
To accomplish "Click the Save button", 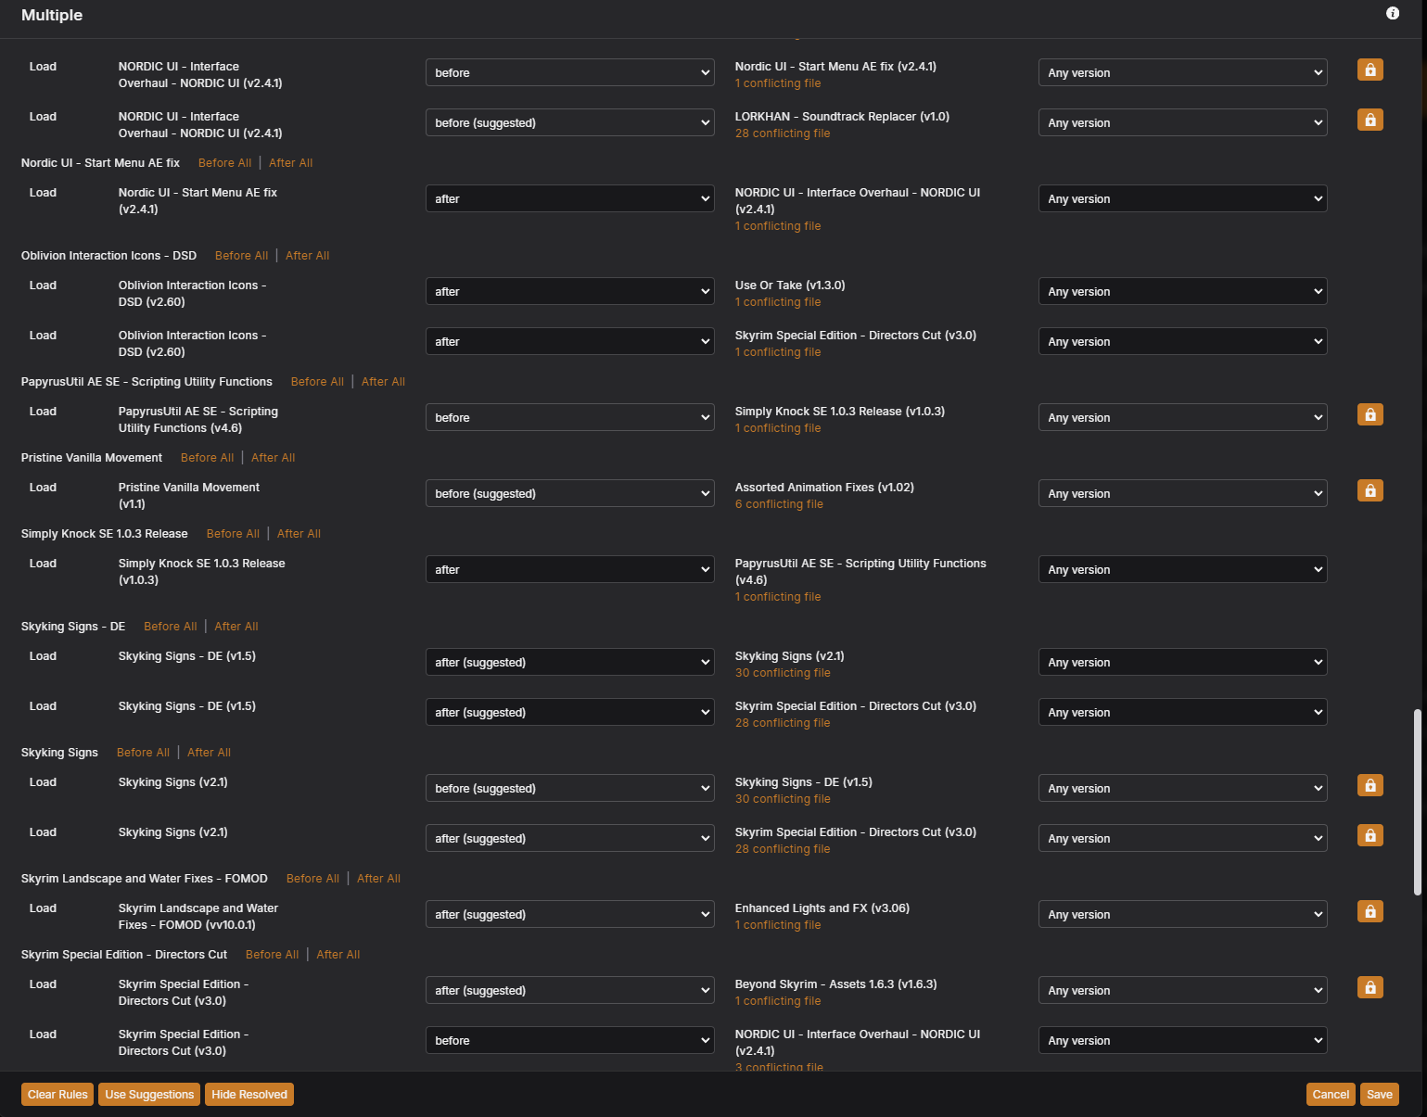I will 1379,1095.
